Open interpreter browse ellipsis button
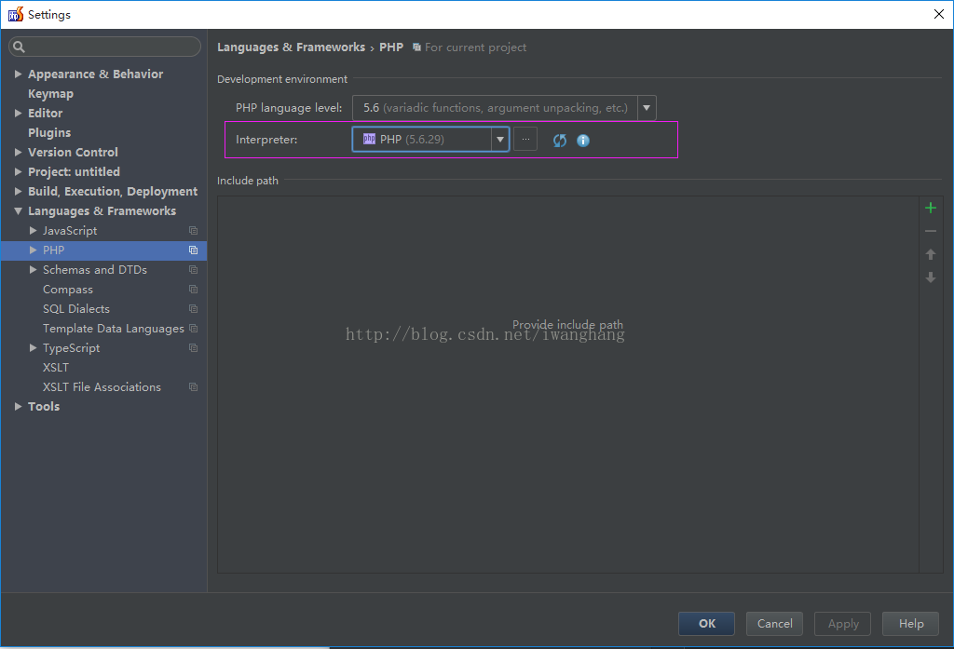This screenshot has height=649, width=954. click(525, 140)
